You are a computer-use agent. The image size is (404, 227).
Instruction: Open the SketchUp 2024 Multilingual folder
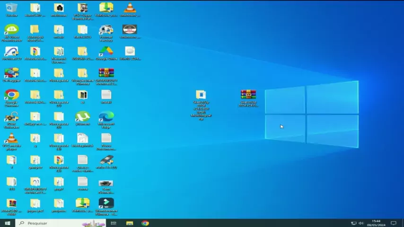201,95
